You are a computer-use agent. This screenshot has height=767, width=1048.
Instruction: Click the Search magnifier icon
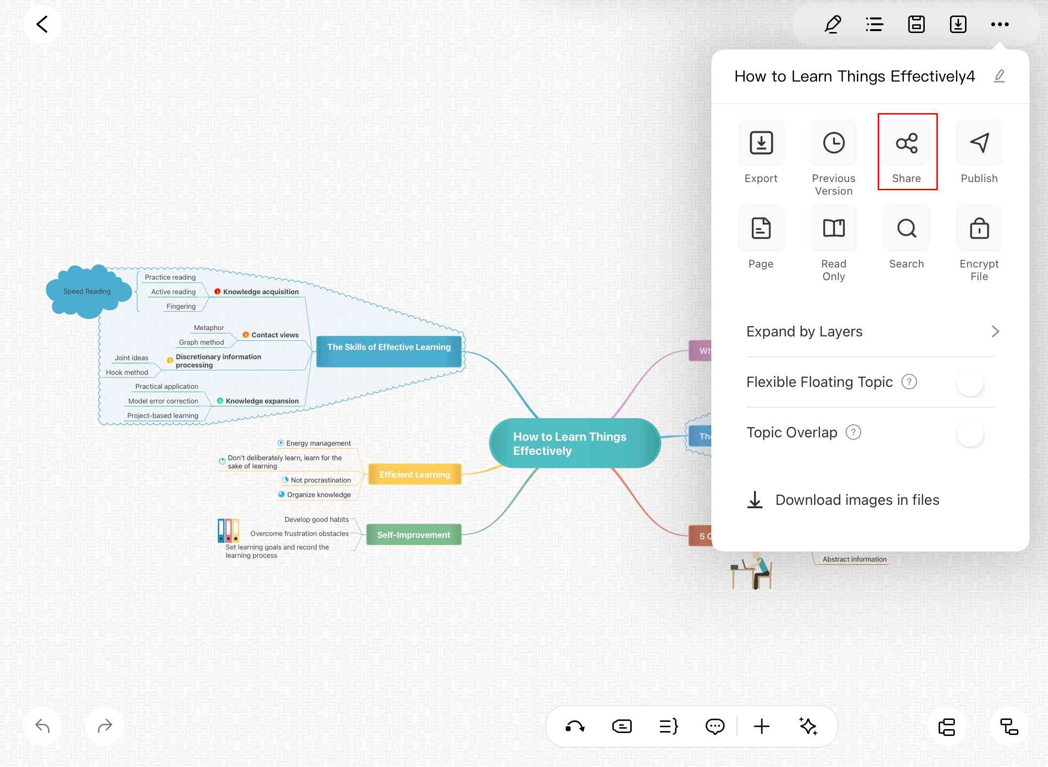pos(906,228)
